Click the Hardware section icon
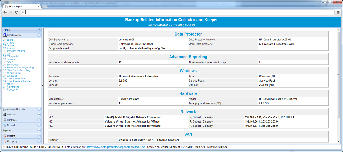This screenshot has width=343, height=152. [x=5, y=120]
